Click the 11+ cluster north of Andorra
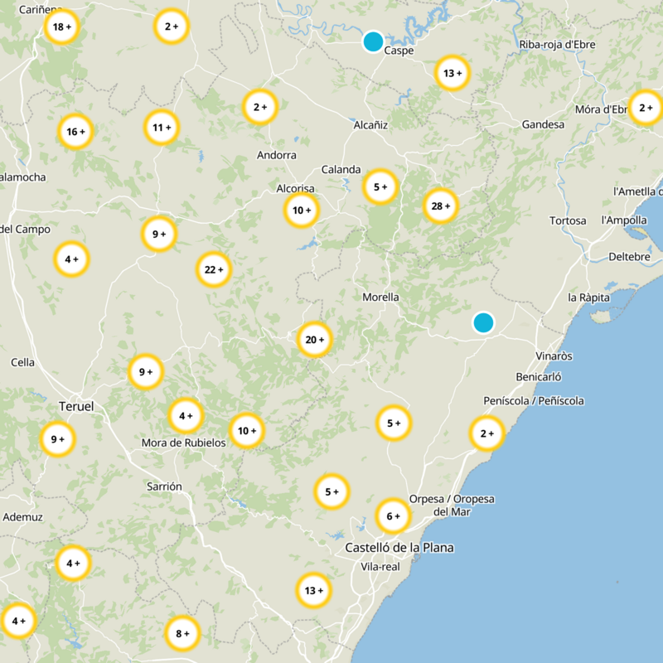 [161, 127]
